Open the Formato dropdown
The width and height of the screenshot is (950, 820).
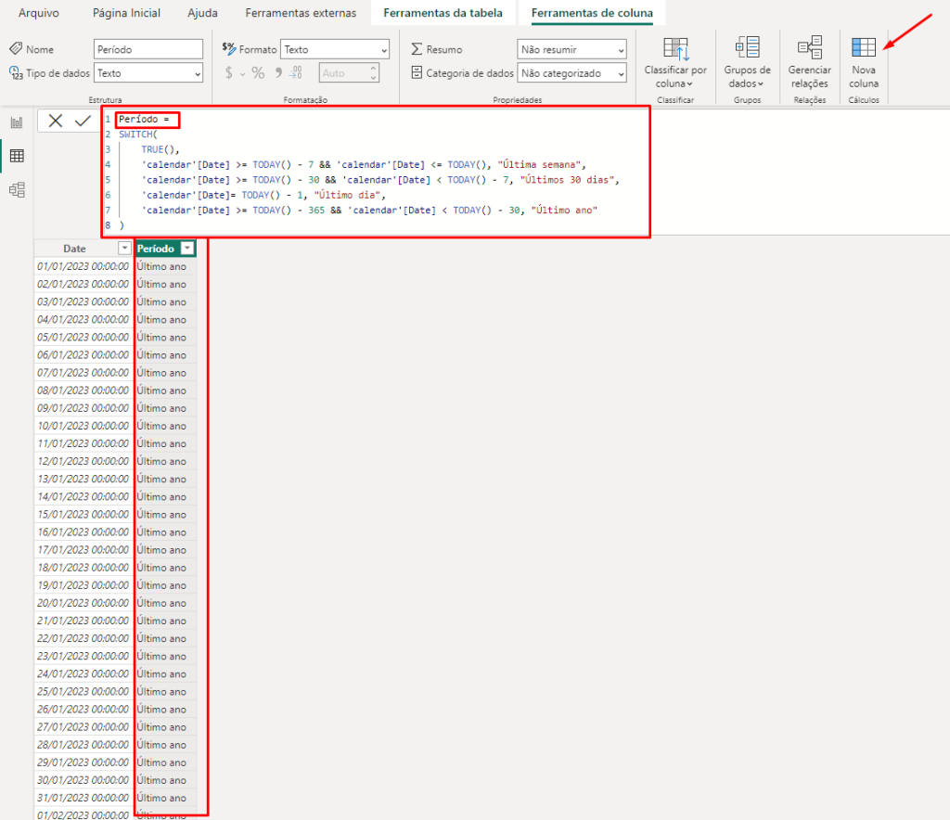click(335, 49)
